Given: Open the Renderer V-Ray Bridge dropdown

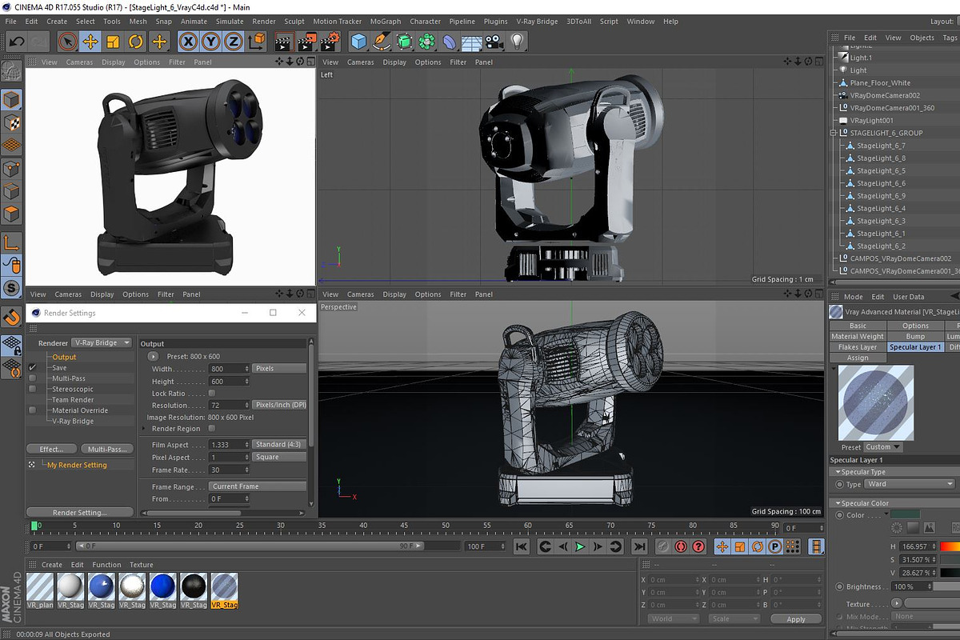Looking at the screenshot, I should (102, 342).
